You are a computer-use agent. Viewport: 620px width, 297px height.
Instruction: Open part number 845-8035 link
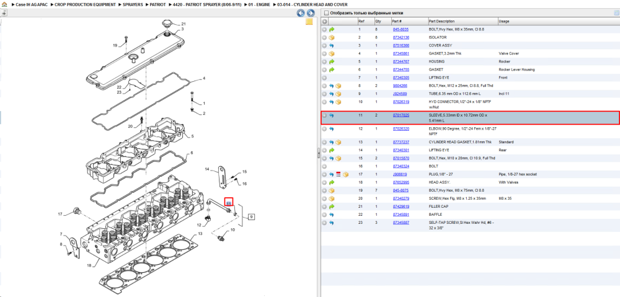401,29
